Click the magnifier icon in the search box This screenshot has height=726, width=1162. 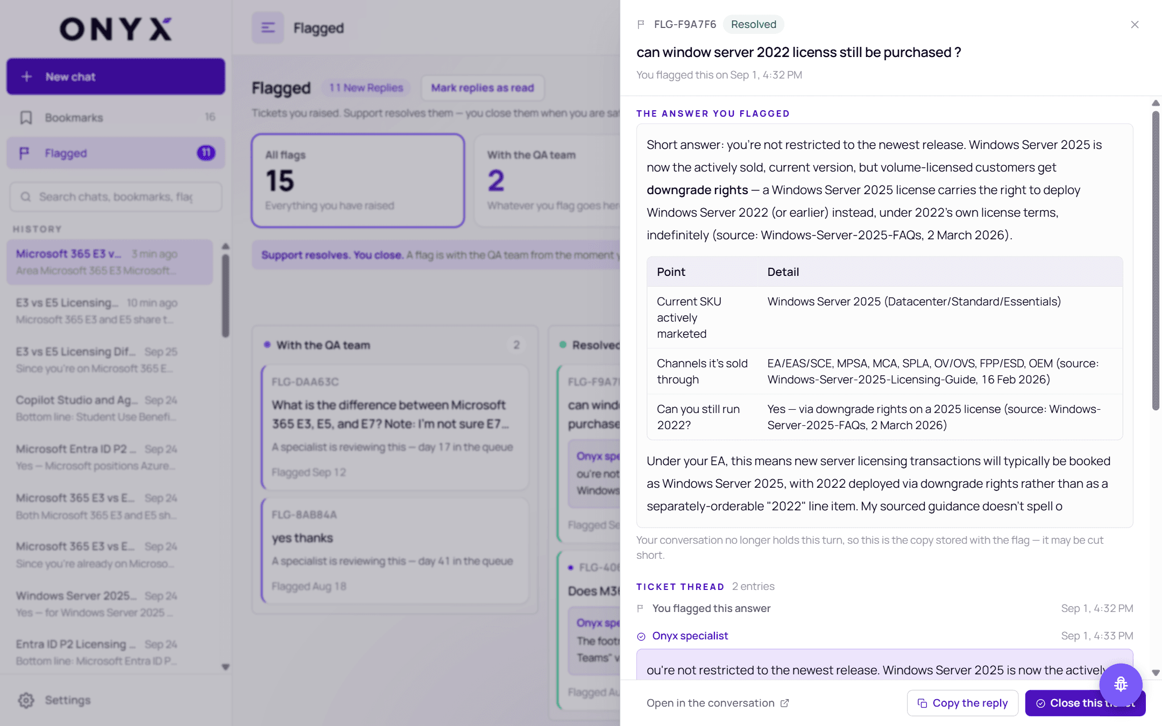click(26, 197)
